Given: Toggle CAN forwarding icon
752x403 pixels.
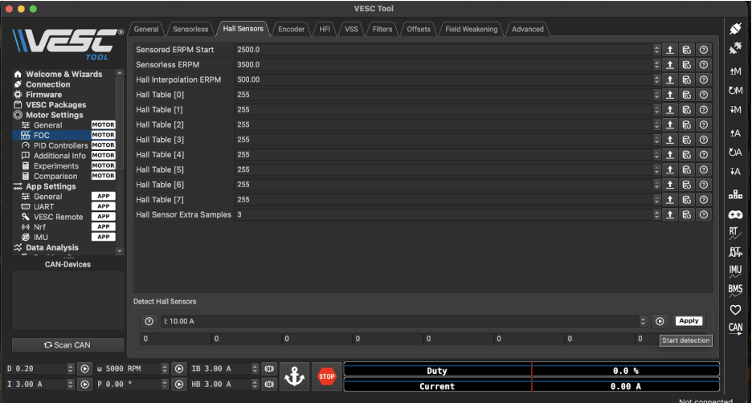Looking at the screenshot, I should [x=735, y=328].
